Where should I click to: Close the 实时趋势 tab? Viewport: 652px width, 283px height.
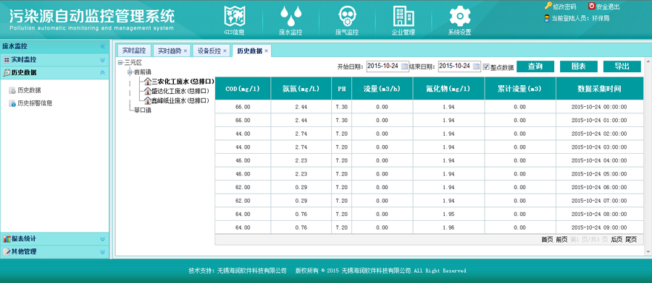[185, 51]
